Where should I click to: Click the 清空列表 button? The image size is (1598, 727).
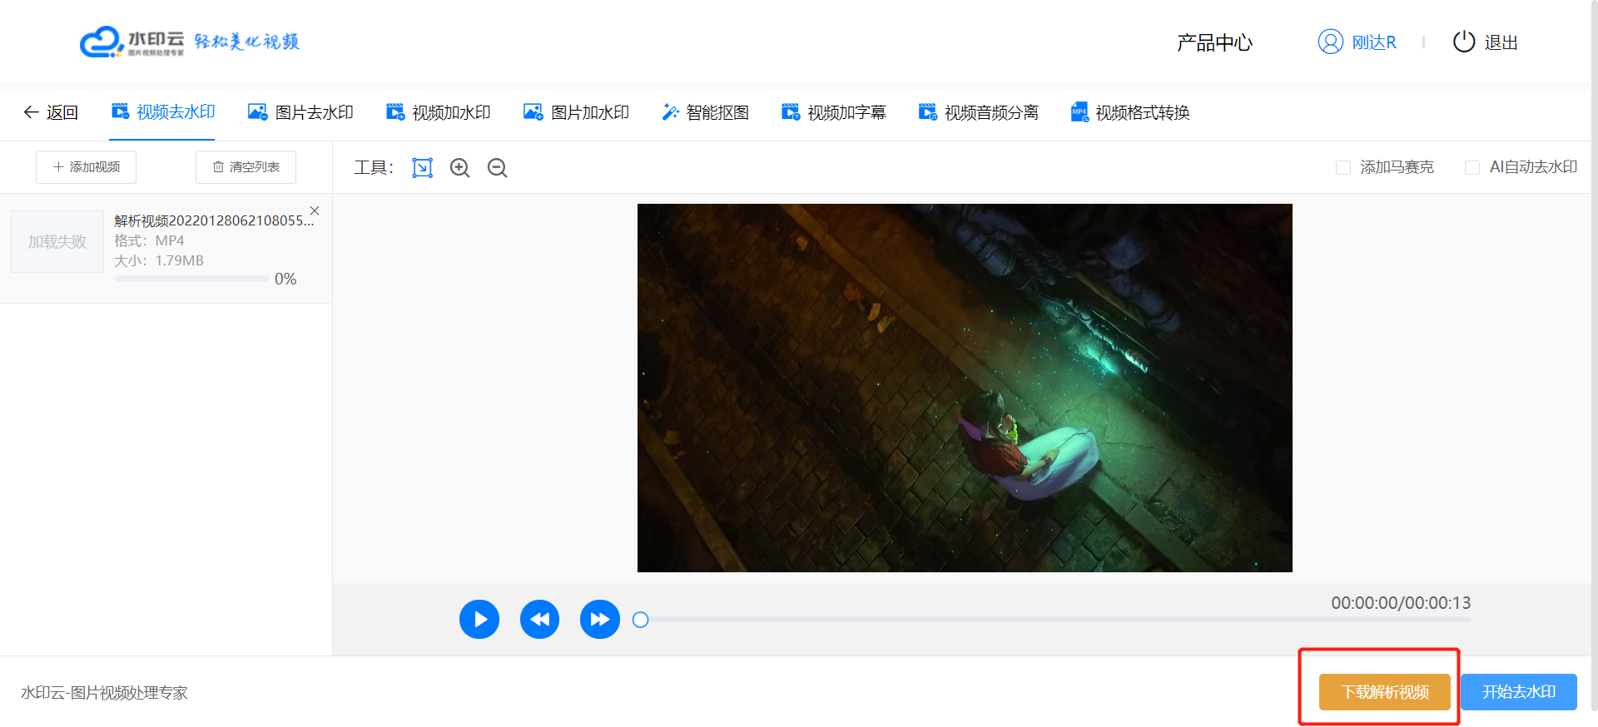[x=246, y=167]
